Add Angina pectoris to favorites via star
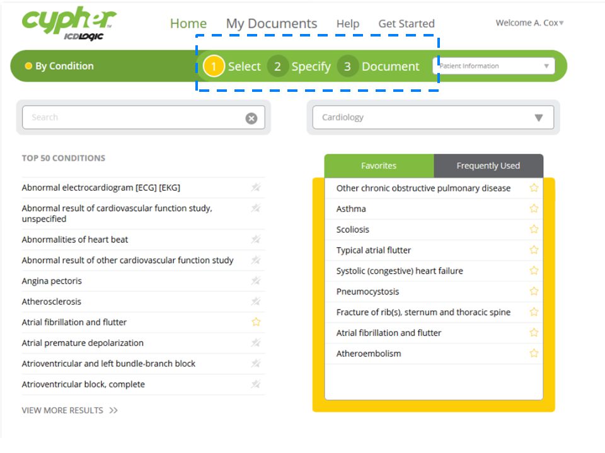Image resolution: width=605 pixels, height=453 pixels. click(x=256, y=281)
